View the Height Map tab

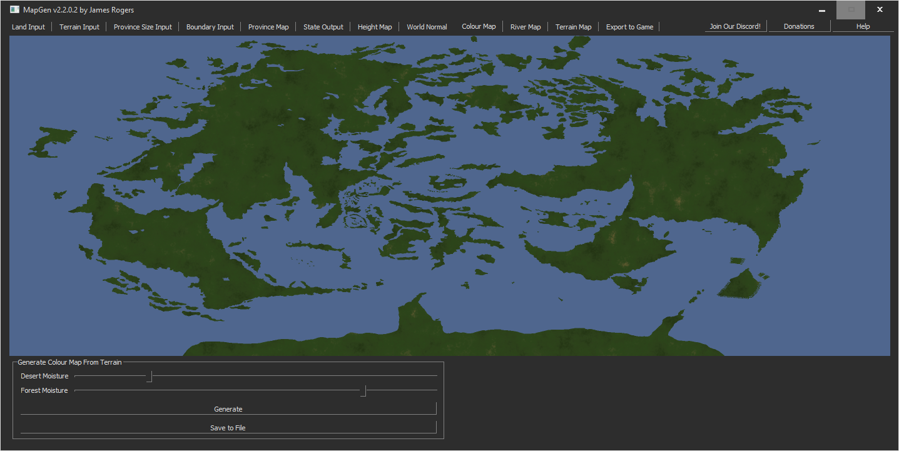point(375,27)
